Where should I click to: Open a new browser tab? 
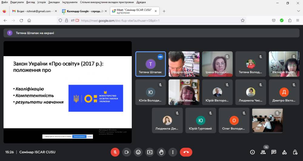point(164,11)
